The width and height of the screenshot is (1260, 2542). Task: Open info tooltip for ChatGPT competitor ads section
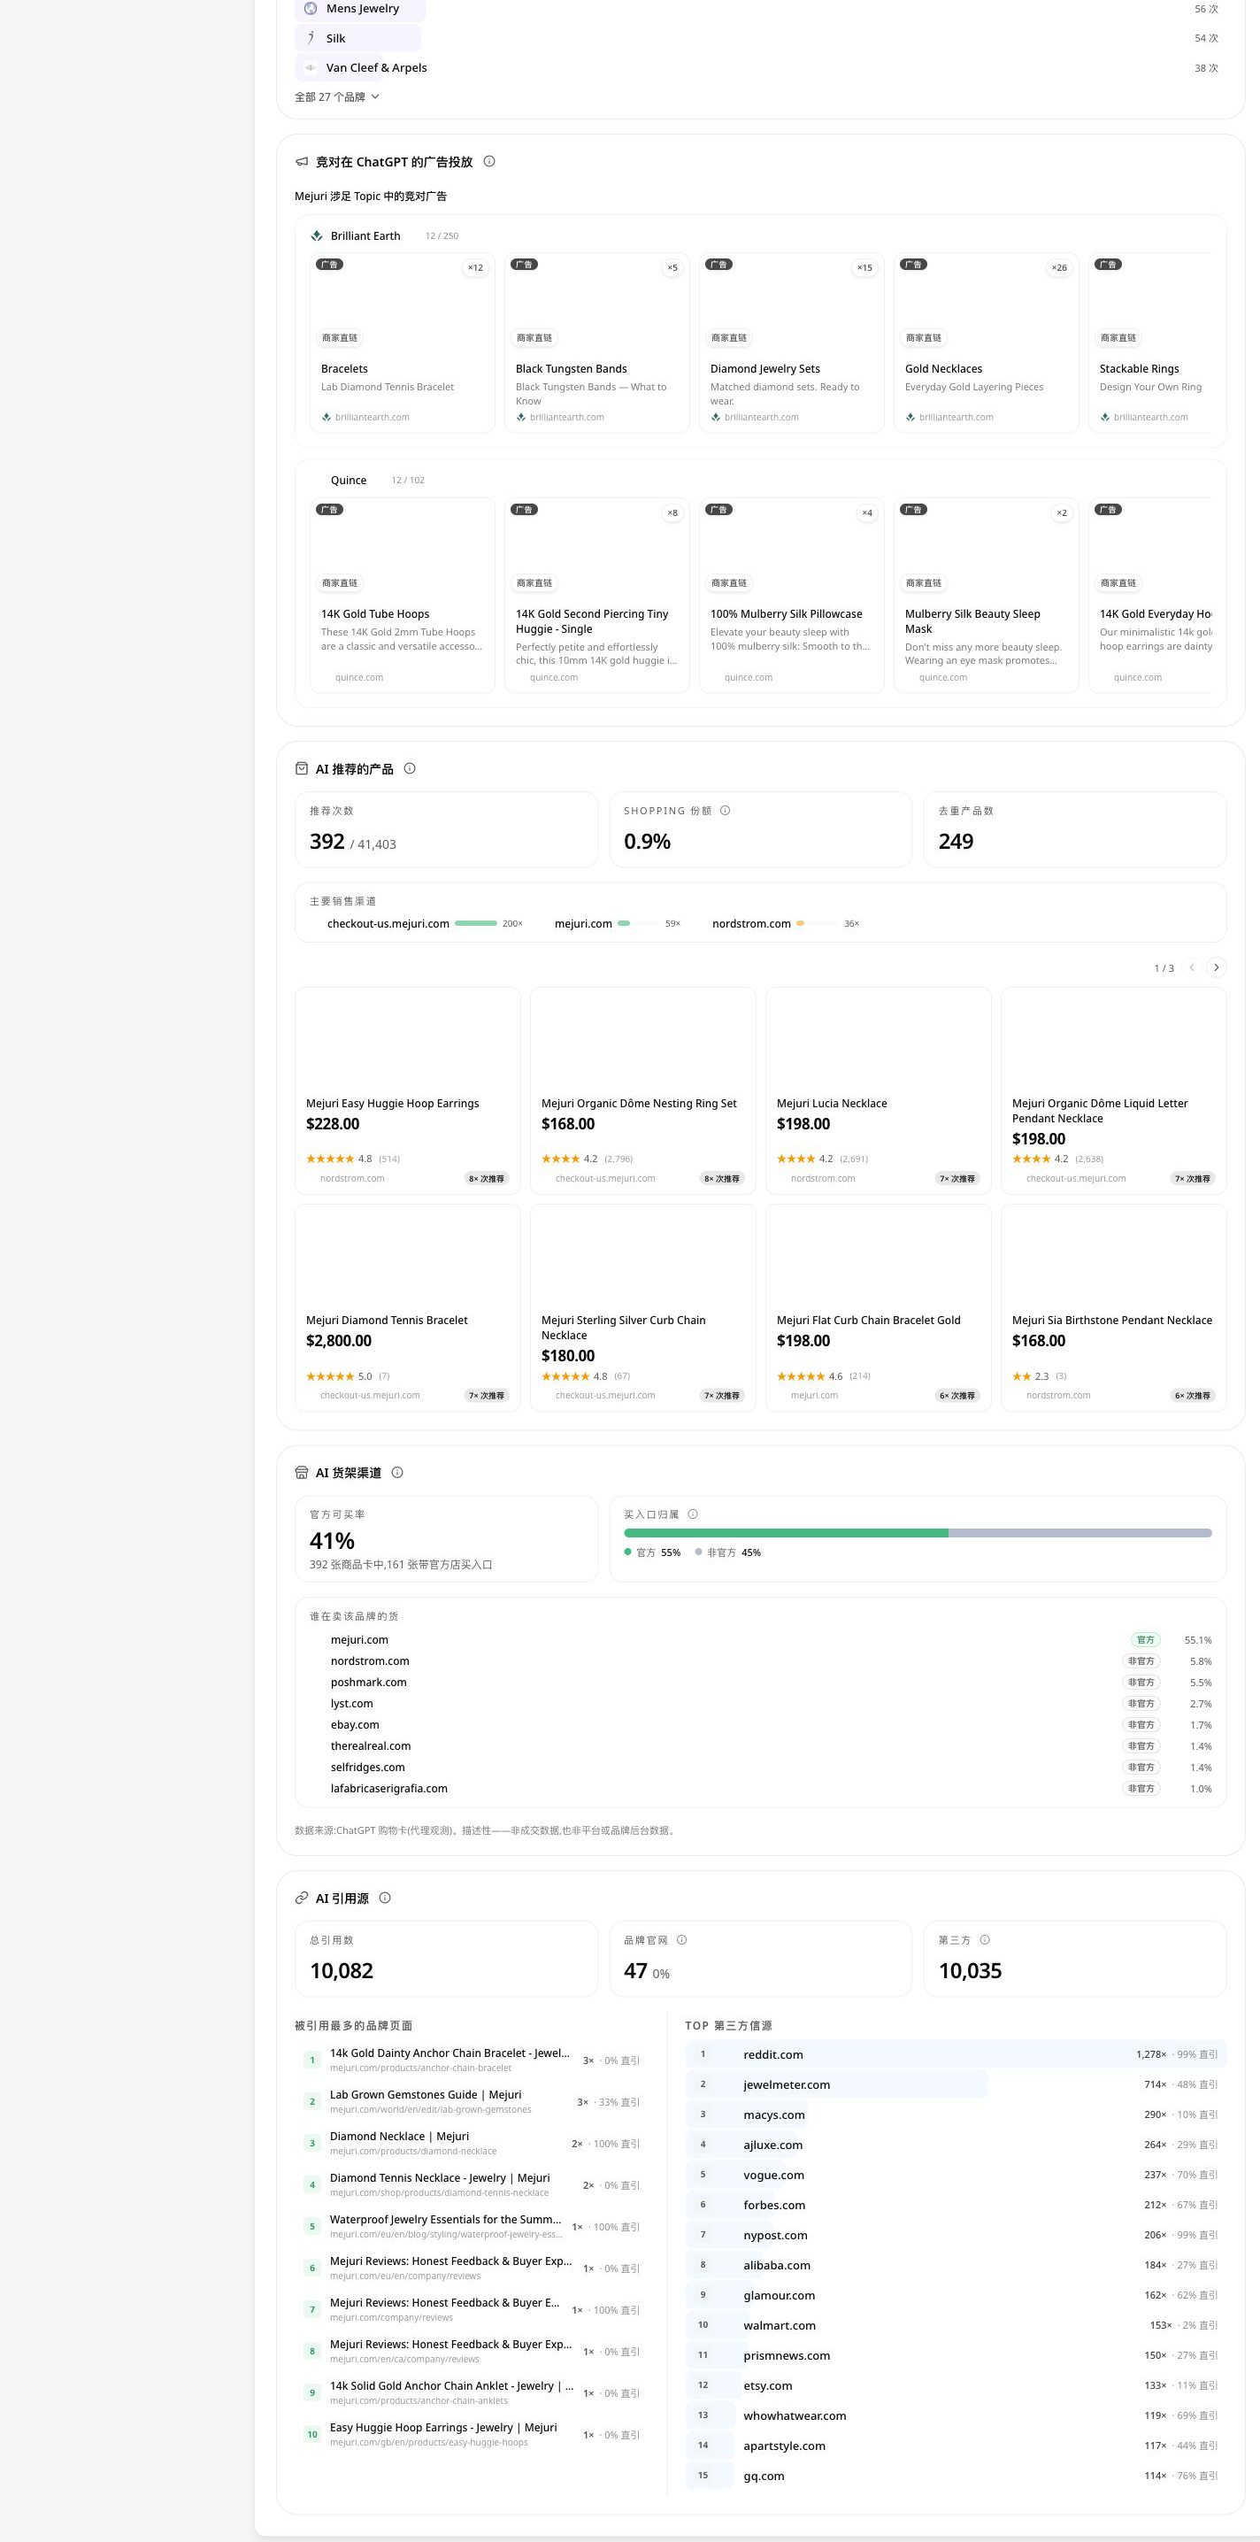(x=489, y=162)
